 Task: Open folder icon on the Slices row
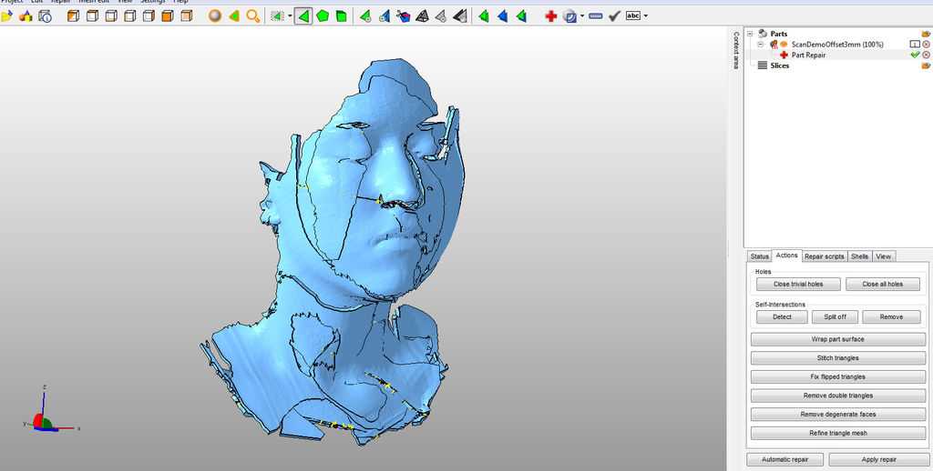click(926, 65)
